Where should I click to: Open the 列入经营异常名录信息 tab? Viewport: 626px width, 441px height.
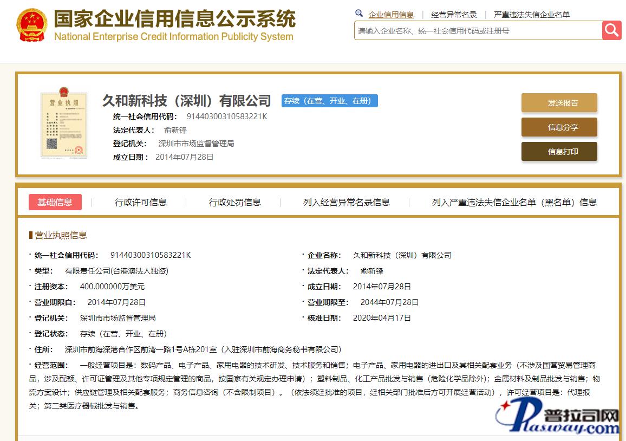346,202
